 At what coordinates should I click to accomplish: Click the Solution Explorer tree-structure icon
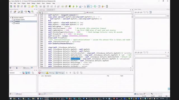[25, 12]
